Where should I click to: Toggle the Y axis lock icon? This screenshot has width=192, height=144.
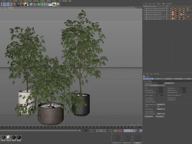(6, 4)
